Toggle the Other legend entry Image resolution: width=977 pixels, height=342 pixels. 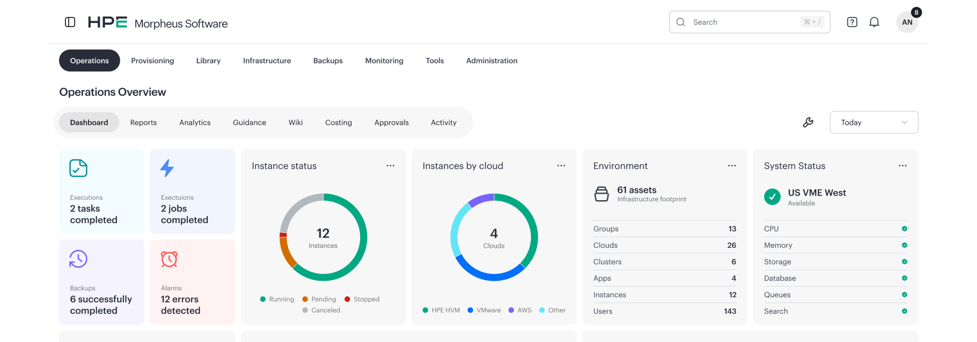(x=552, y=310)
